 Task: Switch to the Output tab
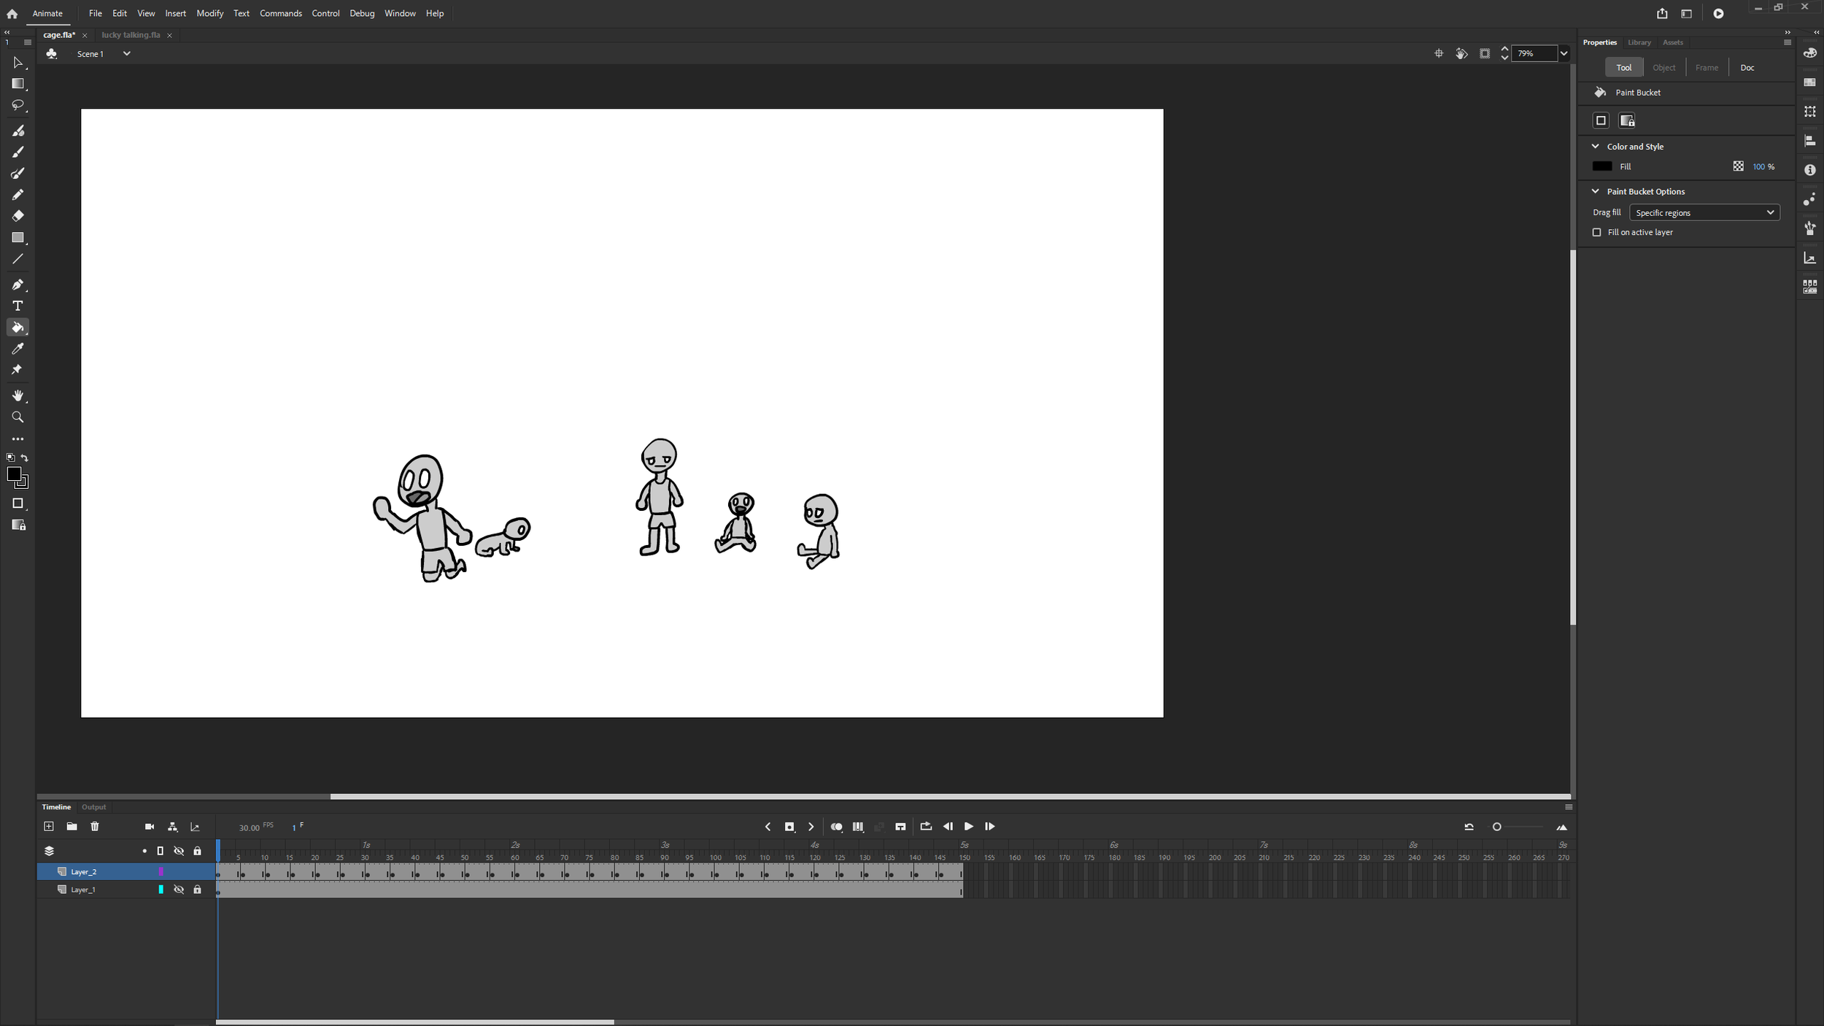click(x=93, y=807)
